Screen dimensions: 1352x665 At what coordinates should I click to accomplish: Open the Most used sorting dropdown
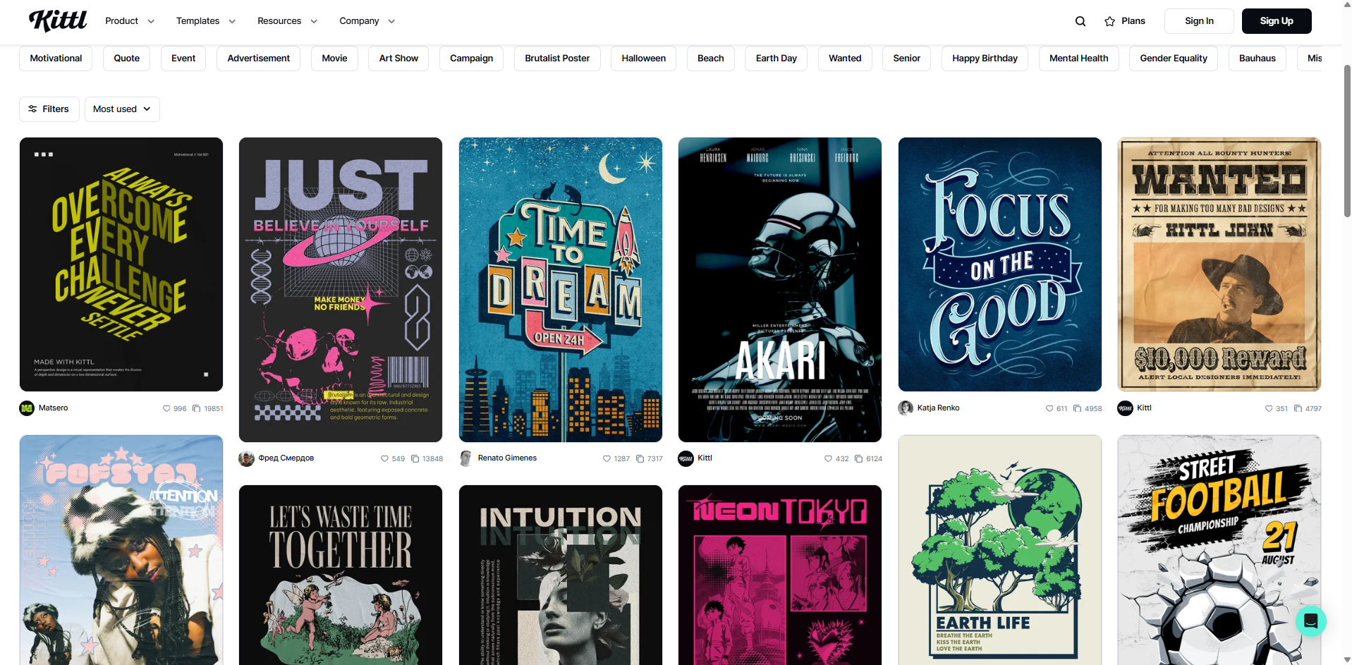[x=121, y=109]
